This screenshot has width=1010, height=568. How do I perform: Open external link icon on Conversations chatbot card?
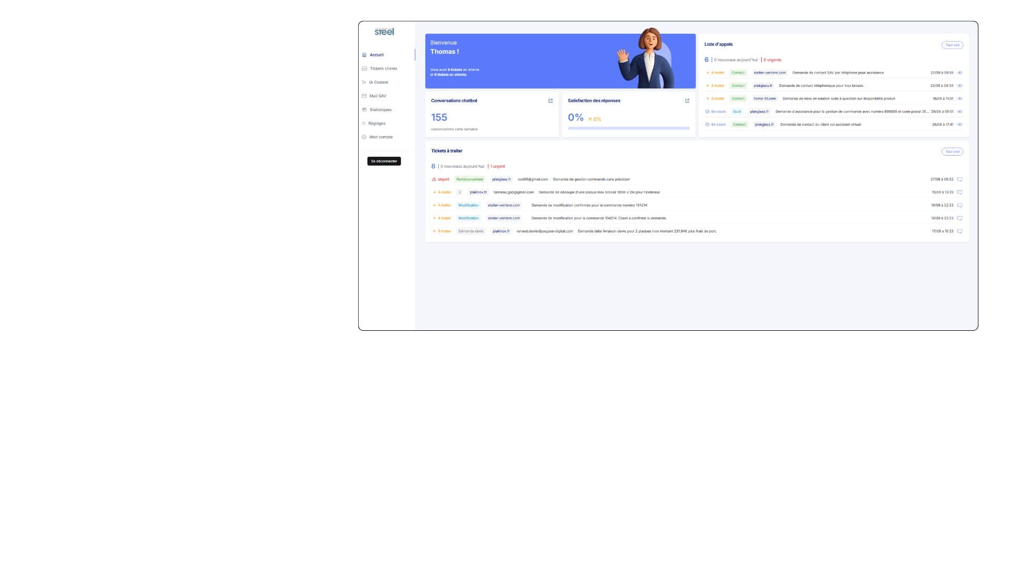[x=550, y=100]
